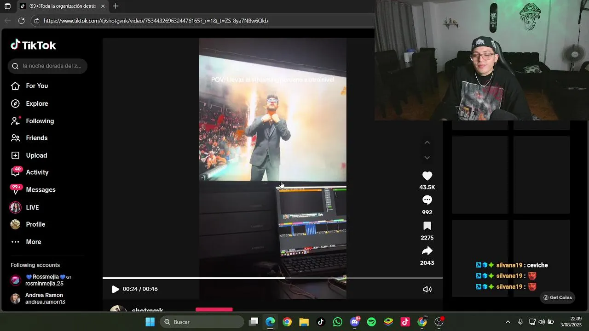Open the browser tab actions menu
The height and width of the screenshot is (331, 589).
[x=7, y=6]
